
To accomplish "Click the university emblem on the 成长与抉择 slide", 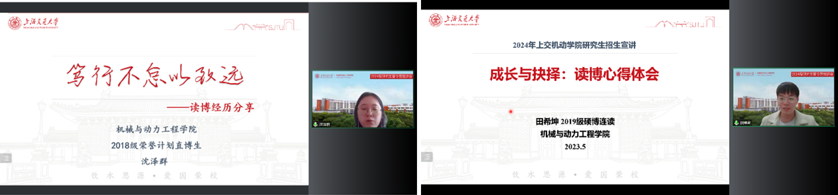I will coord(435,20).
